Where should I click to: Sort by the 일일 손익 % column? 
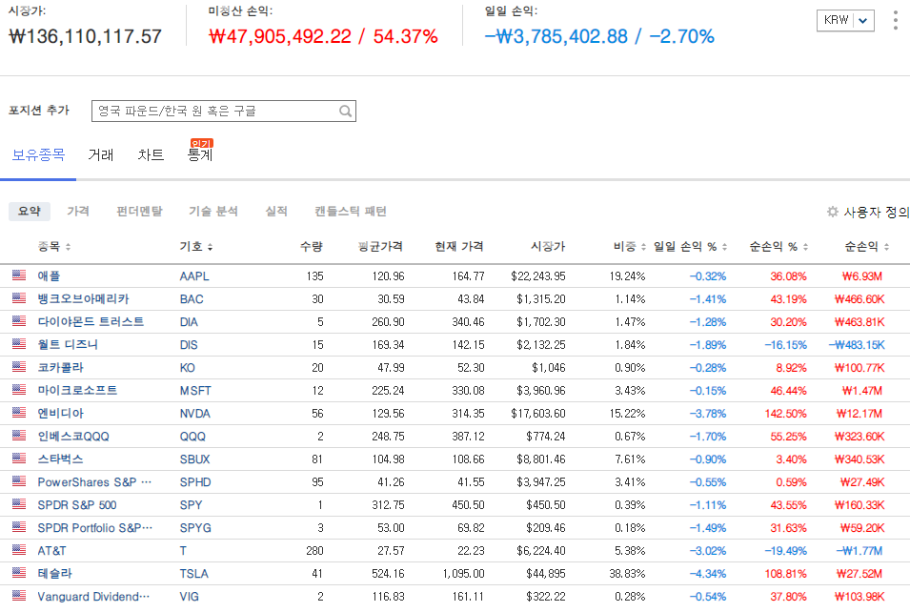coord(690,247)
